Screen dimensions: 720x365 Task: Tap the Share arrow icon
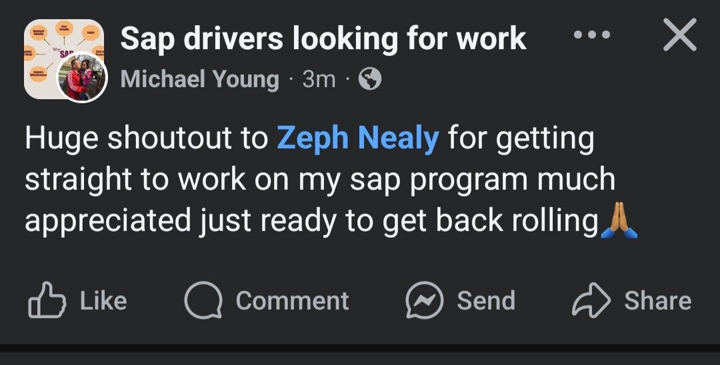591,301
